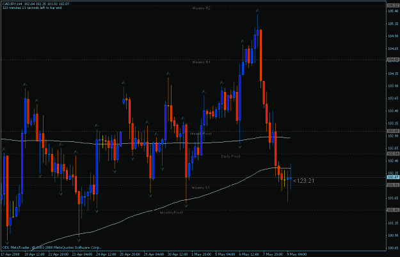Click the 101.65 price scale value

click(393, 198)
